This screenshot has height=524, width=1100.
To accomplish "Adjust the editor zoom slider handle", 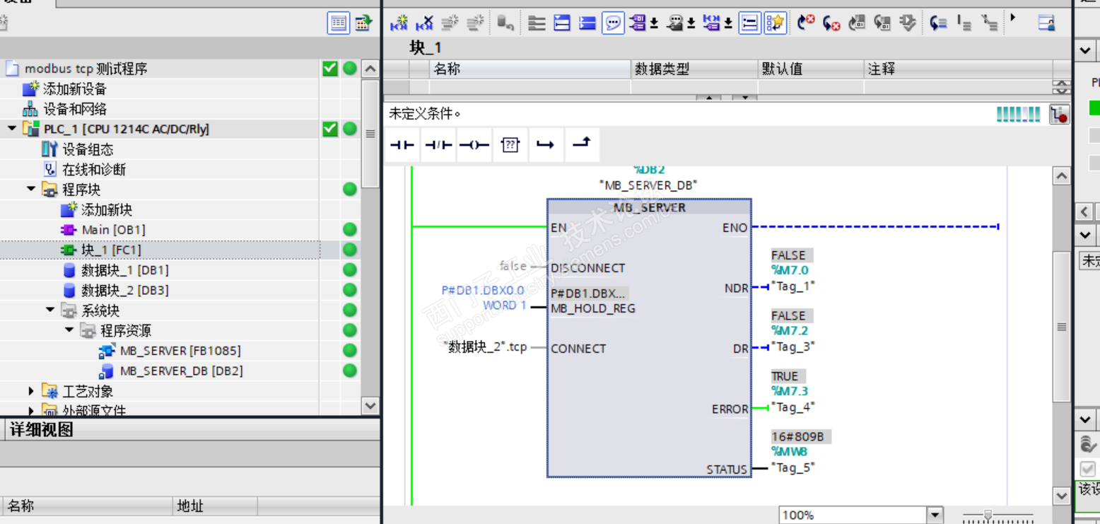I will [x=988, y=516].
